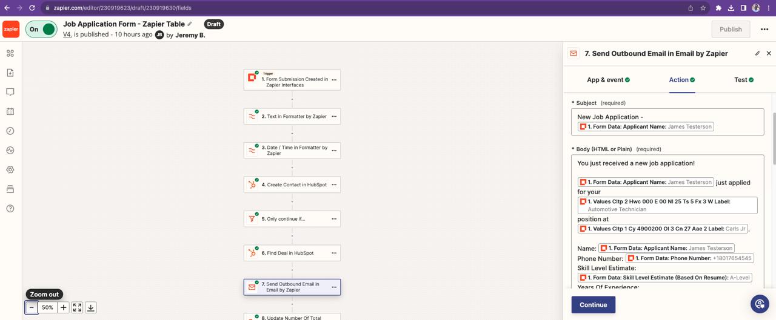Open options menu for step 7 Send Outbound Email
This screenshot has width=776, height=320.
point(334,287)
